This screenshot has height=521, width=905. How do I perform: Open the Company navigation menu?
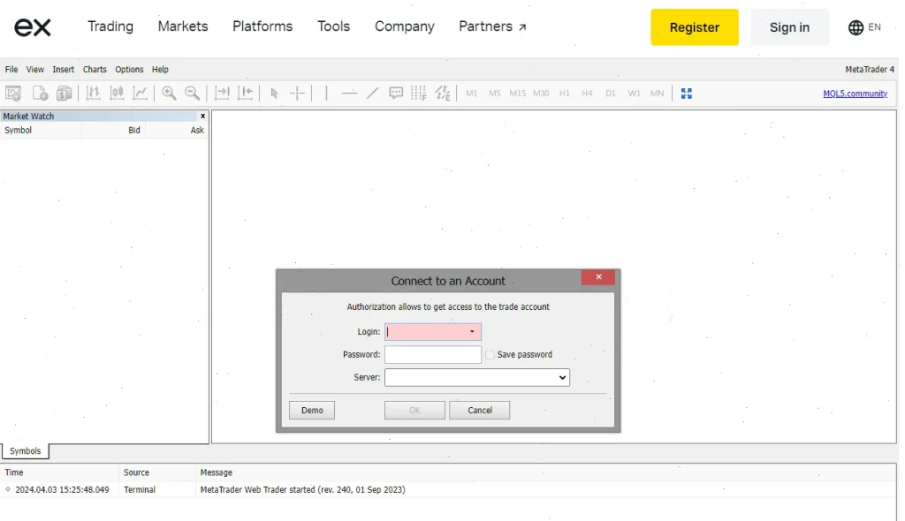(405, 26)
